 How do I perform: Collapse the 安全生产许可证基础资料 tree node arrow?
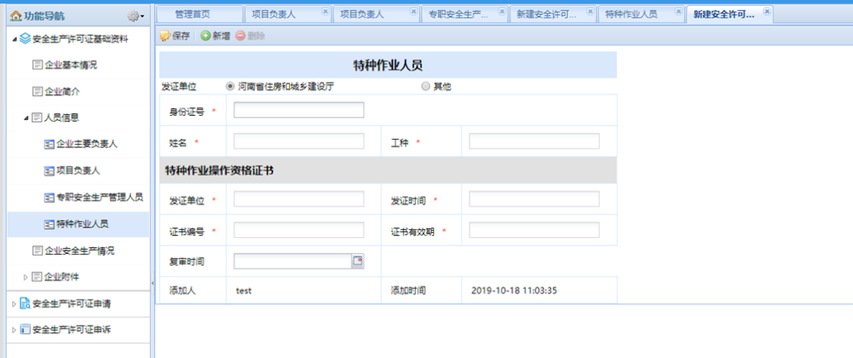click(x=14, y=39)
